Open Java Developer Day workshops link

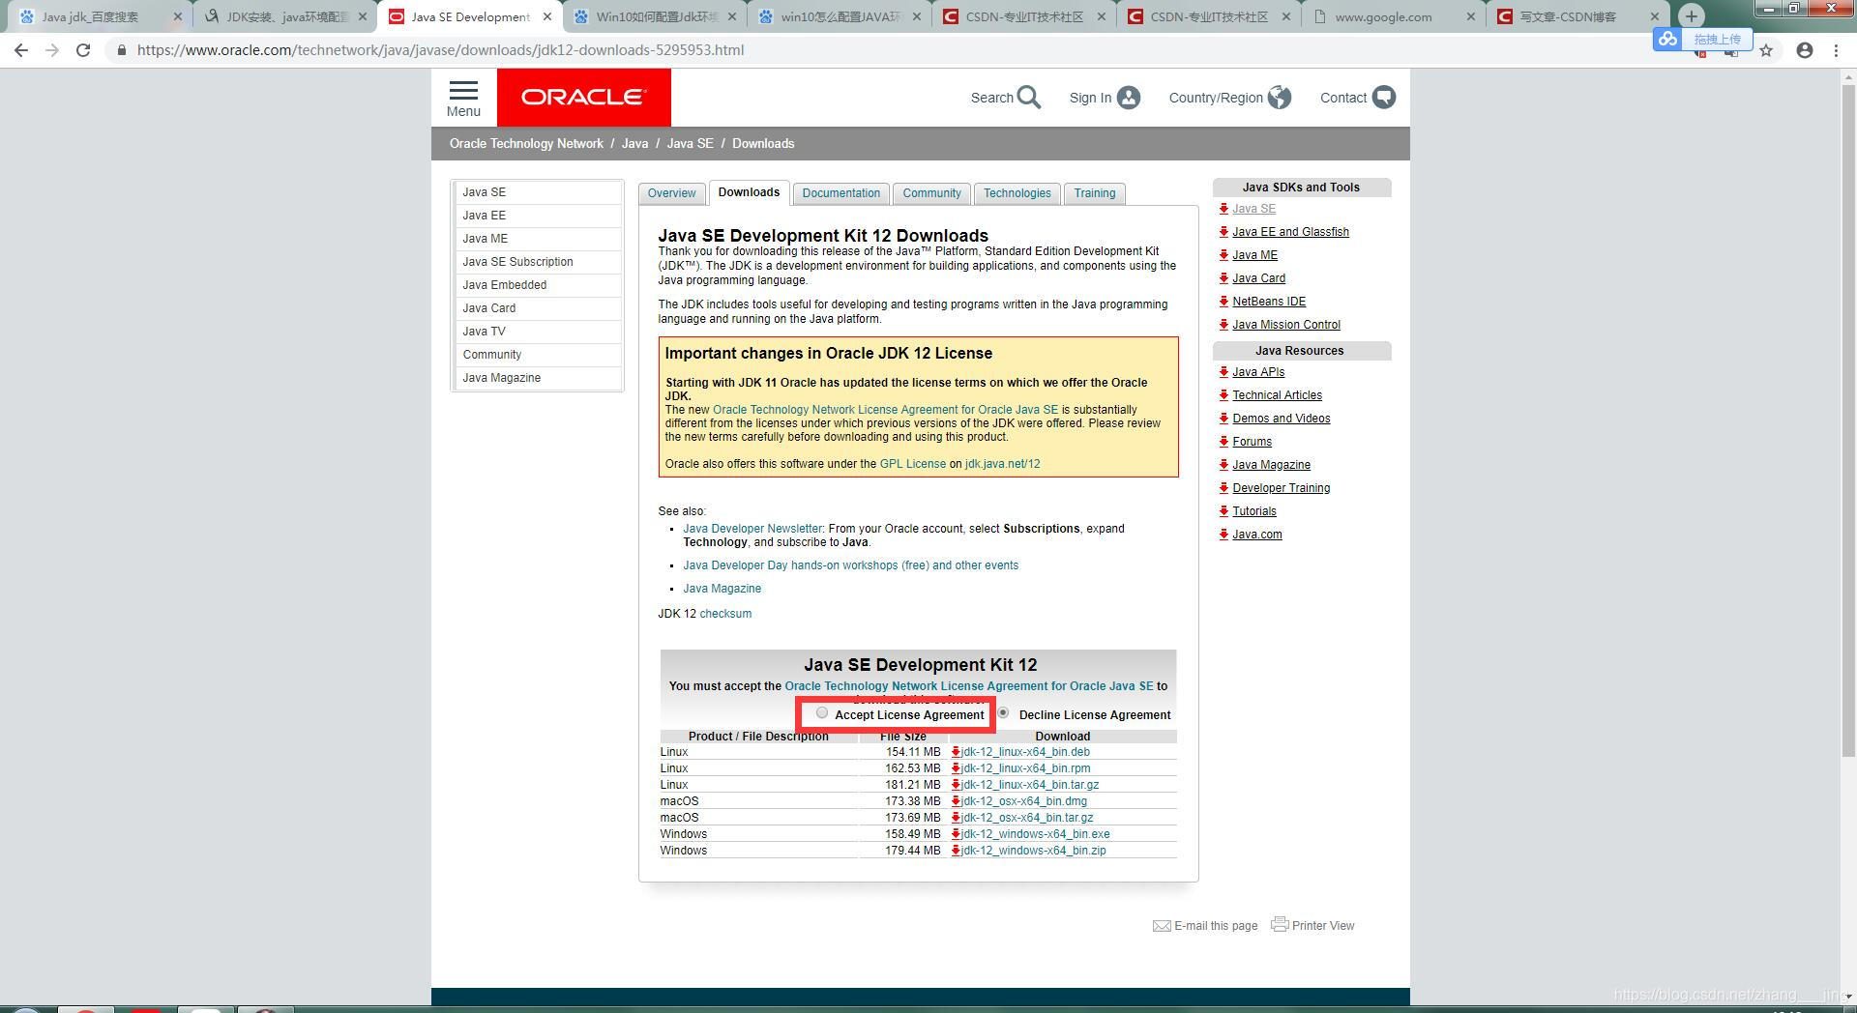click(850, 565)
